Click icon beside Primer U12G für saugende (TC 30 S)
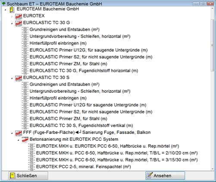 tap(25, 106)
